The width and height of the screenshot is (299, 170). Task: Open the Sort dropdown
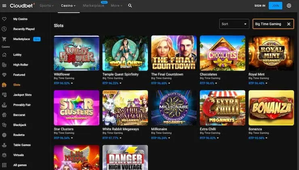(x=234, y=24)
